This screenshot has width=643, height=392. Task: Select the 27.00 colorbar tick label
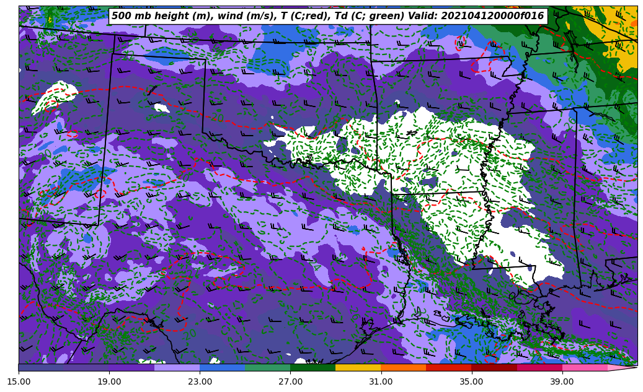pyautogui.click(x=290, y=381)
